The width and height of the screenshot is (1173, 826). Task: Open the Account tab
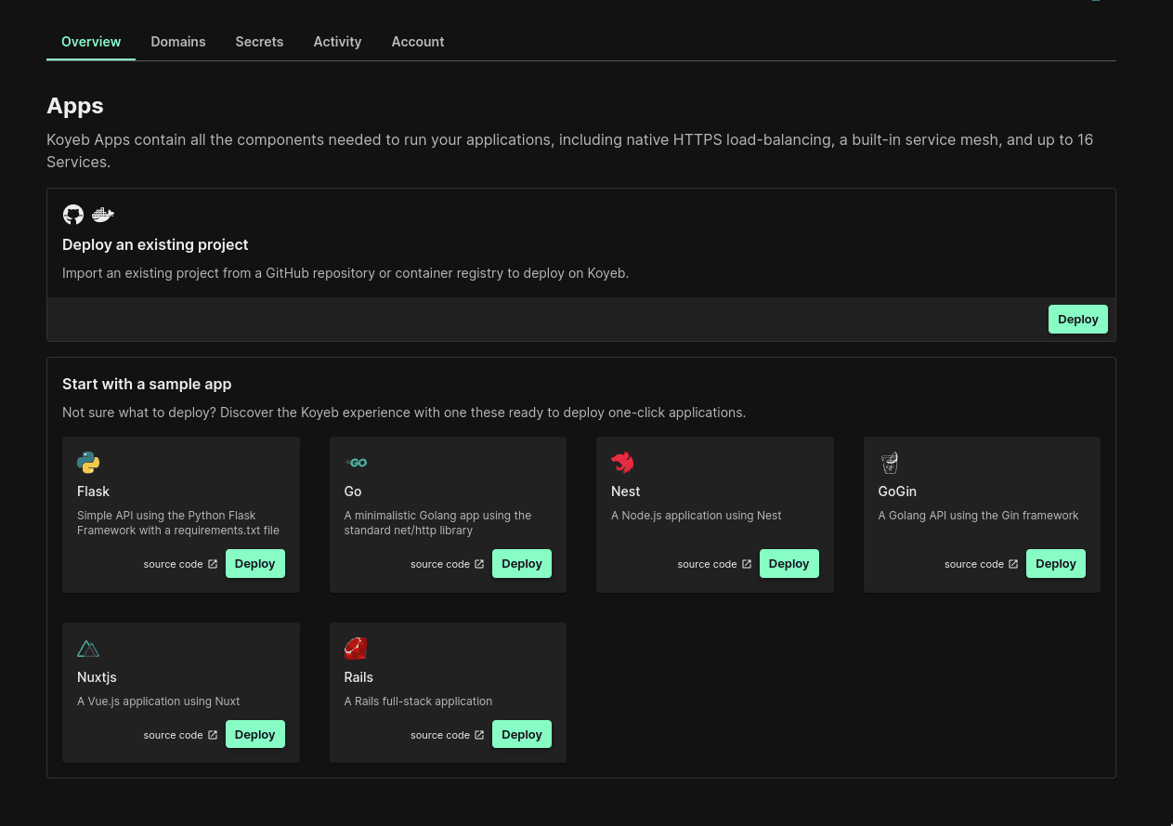point(418,42)
